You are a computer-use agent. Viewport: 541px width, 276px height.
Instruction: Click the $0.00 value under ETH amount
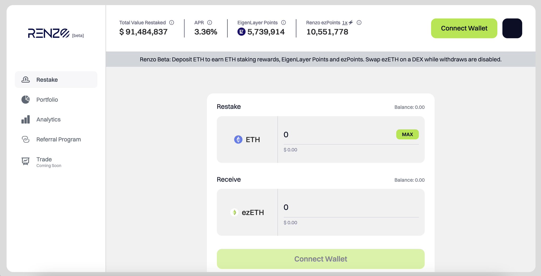coord(290,150)
